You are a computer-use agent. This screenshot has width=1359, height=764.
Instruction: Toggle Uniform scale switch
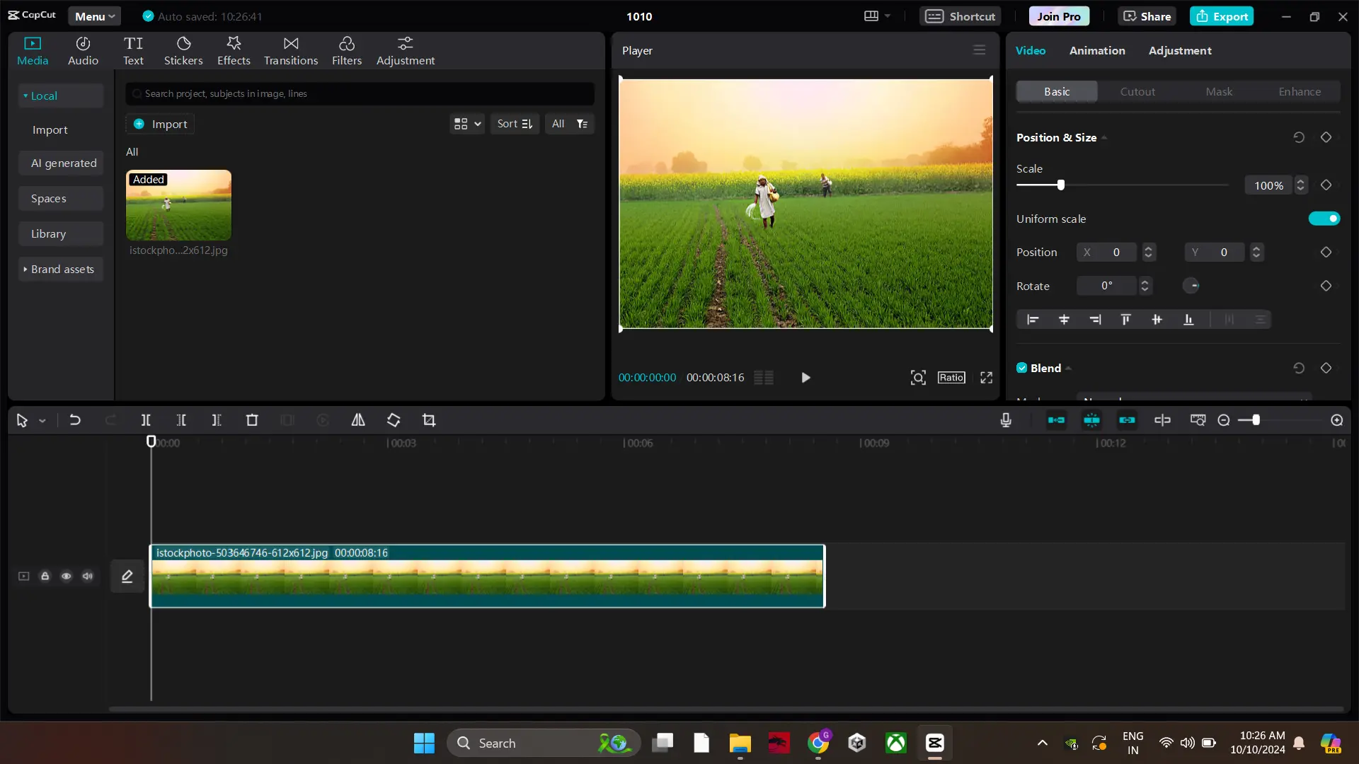pyautogui.click(x=1324, y=219)
